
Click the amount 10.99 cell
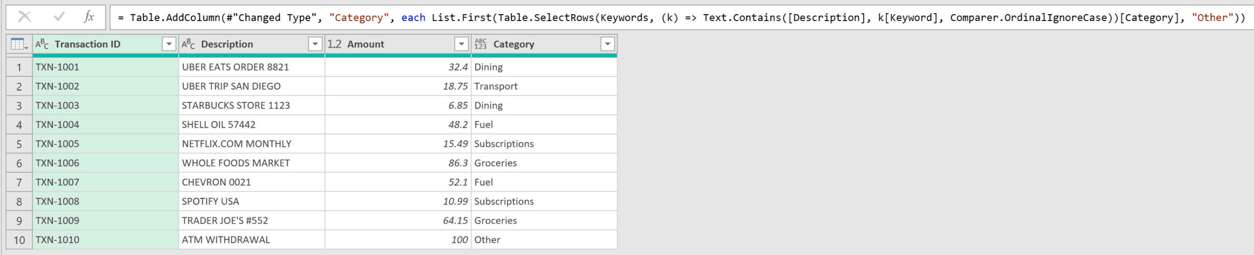398,201
